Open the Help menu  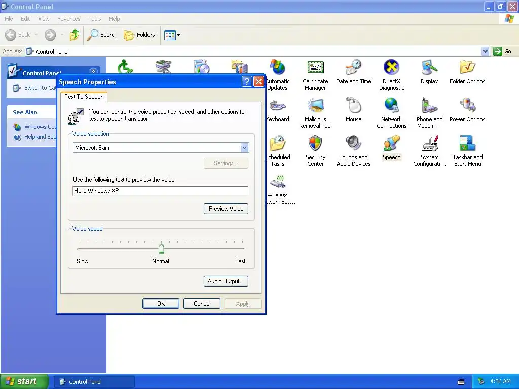114,19
